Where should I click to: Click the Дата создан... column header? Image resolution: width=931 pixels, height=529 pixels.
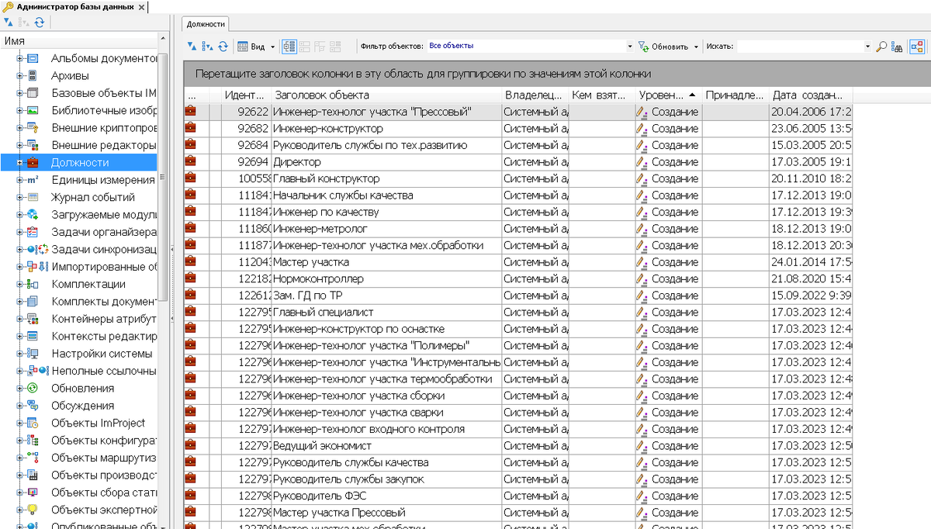(810, 95)
